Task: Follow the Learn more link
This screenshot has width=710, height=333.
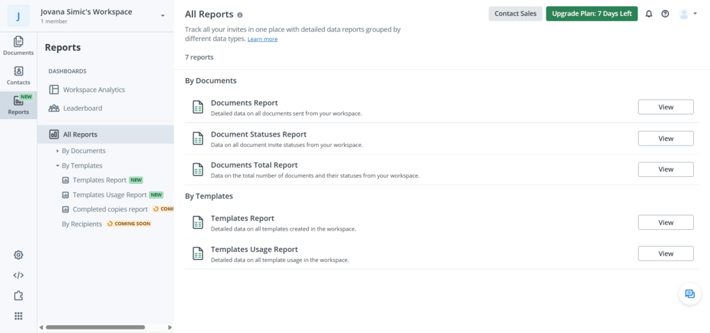Action: click(x=262, y=40)
